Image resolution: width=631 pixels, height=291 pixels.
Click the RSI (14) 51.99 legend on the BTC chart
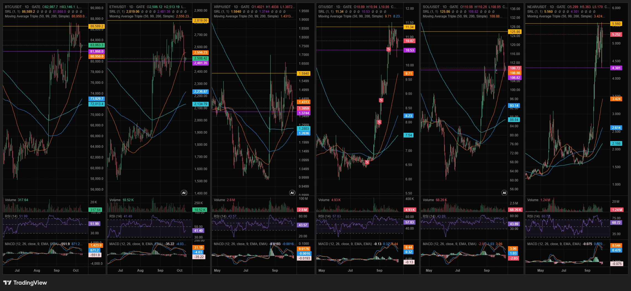pos(16,216)
